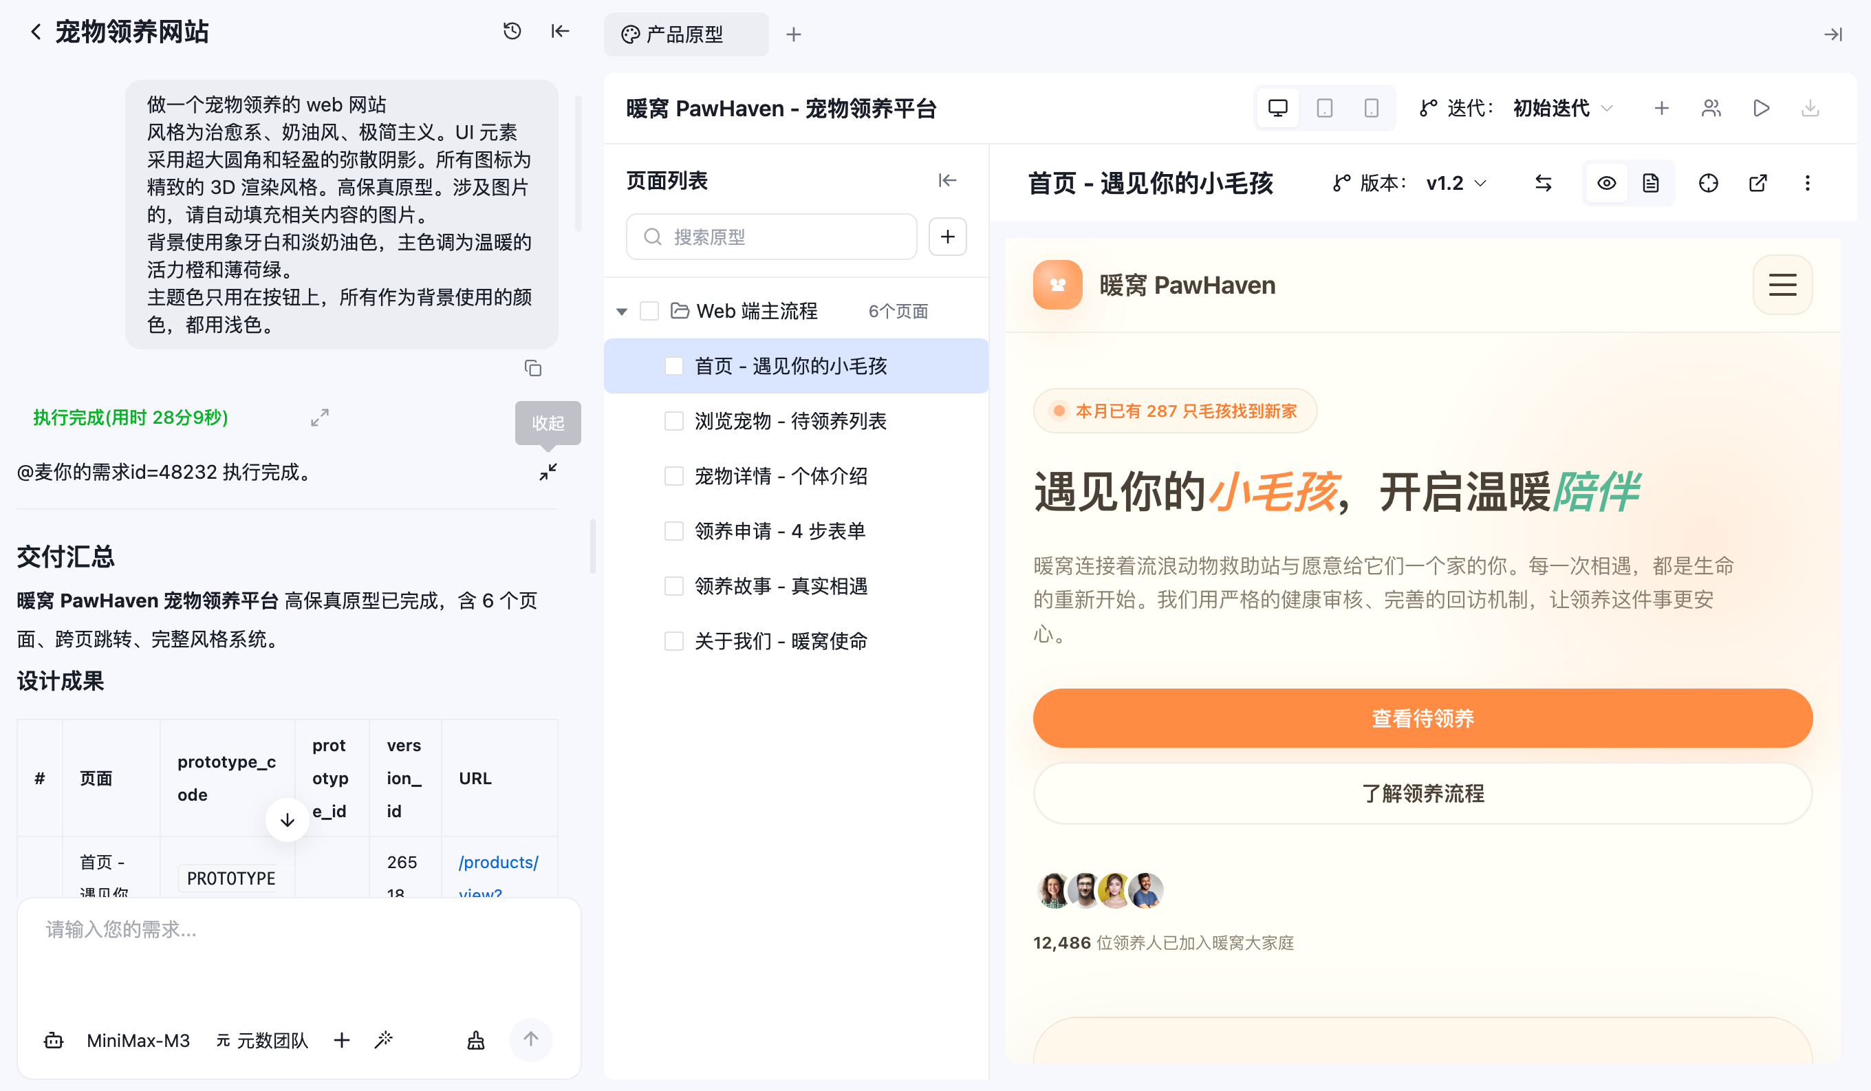The image size is (1871, 1091).
Task: Switch to mobile phone preview icon
Action: pyautogui.click(x=1372, y=109)
